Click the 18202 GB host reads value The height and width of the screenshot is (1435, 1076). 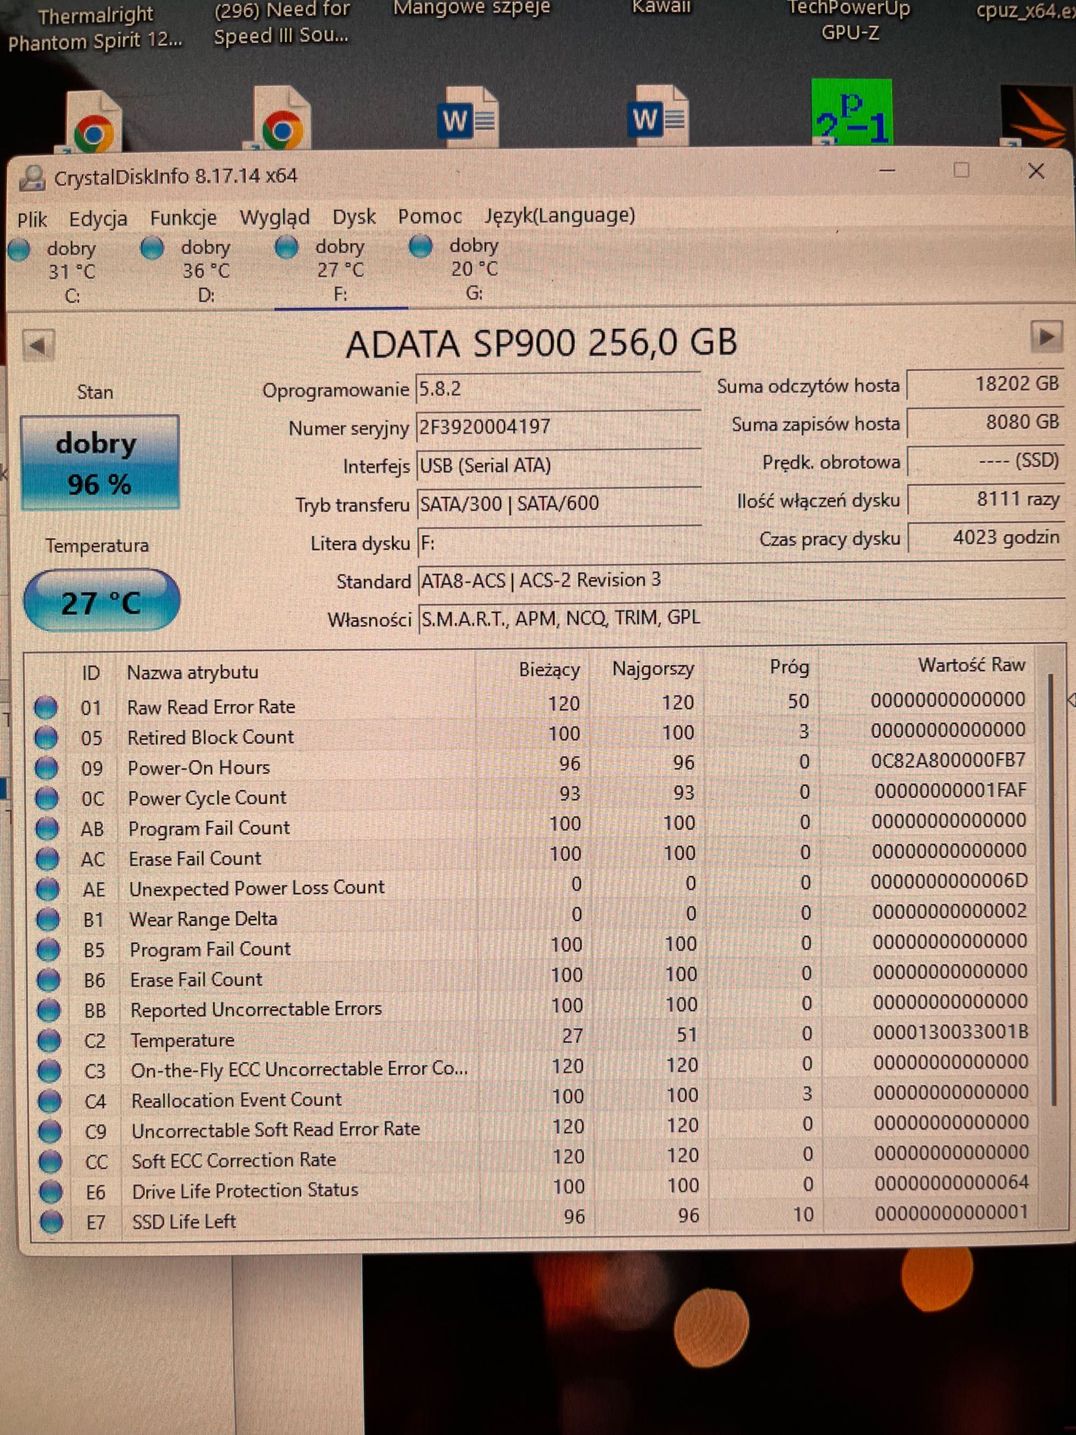tap(985, 384)
